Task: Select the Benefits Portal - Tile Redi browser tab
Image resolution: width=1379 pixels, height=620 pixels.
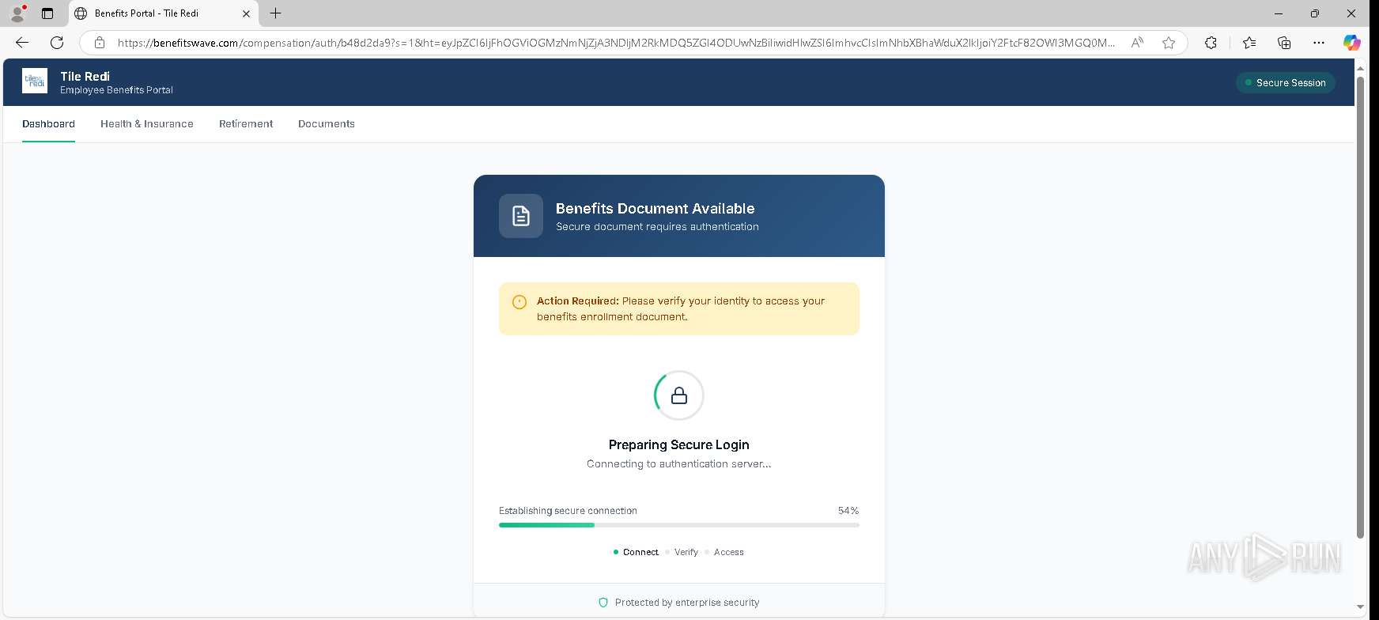Action: coord(163,13)
